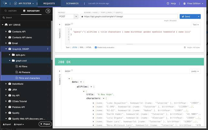Click the repository Search field
Screen dimensions: 208x130
tap(26, 17)
